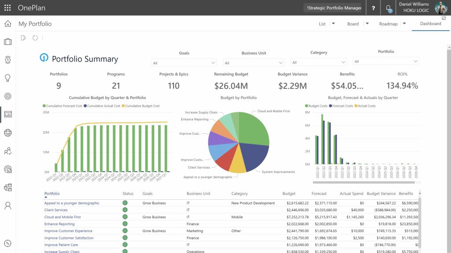Open the pie-chart financials sidebar icon
The image size is (451, 253).
coord(8,169)
